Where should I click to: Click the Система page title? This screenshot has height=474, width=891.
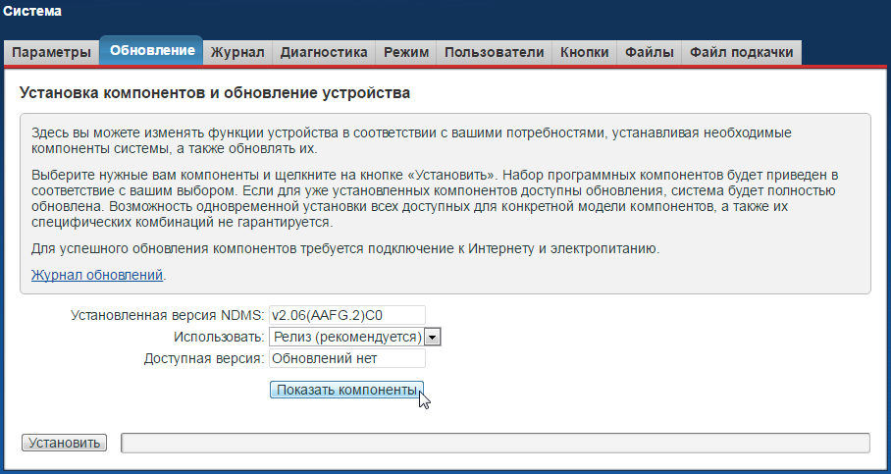[x=32, y=12]
